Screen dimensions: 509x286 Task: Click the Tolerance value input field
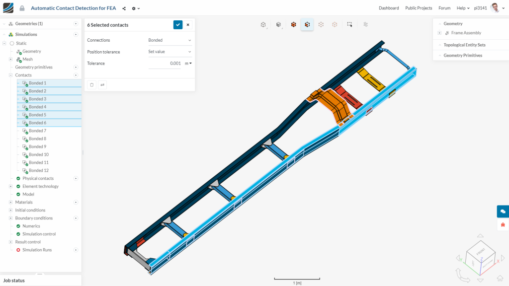point(165,64)
